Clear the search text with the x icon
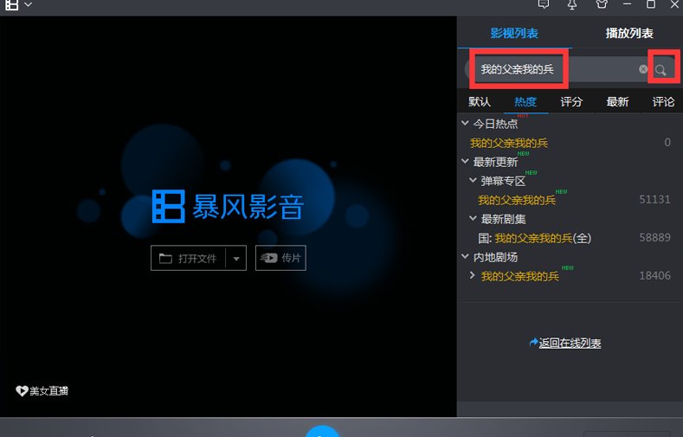The image size is (683, 437). click(x=643, y=69)
